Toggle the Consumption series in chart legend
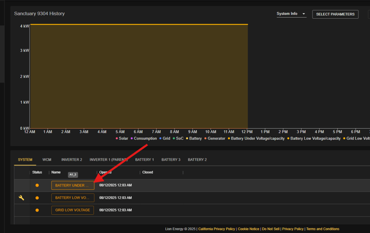This screenshot has height=233, width=370. 144,139
